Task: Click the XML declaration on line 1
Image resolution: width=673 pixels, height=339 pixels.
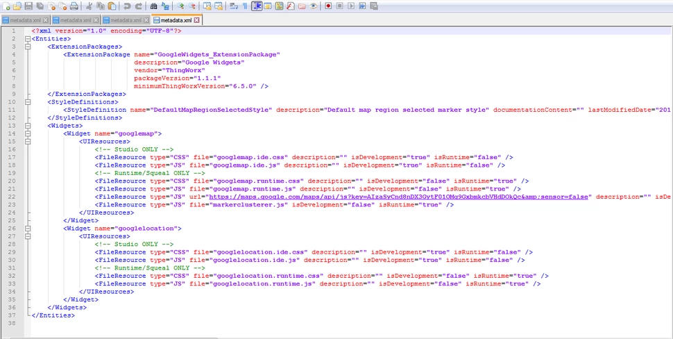Action: pos(106,31)
